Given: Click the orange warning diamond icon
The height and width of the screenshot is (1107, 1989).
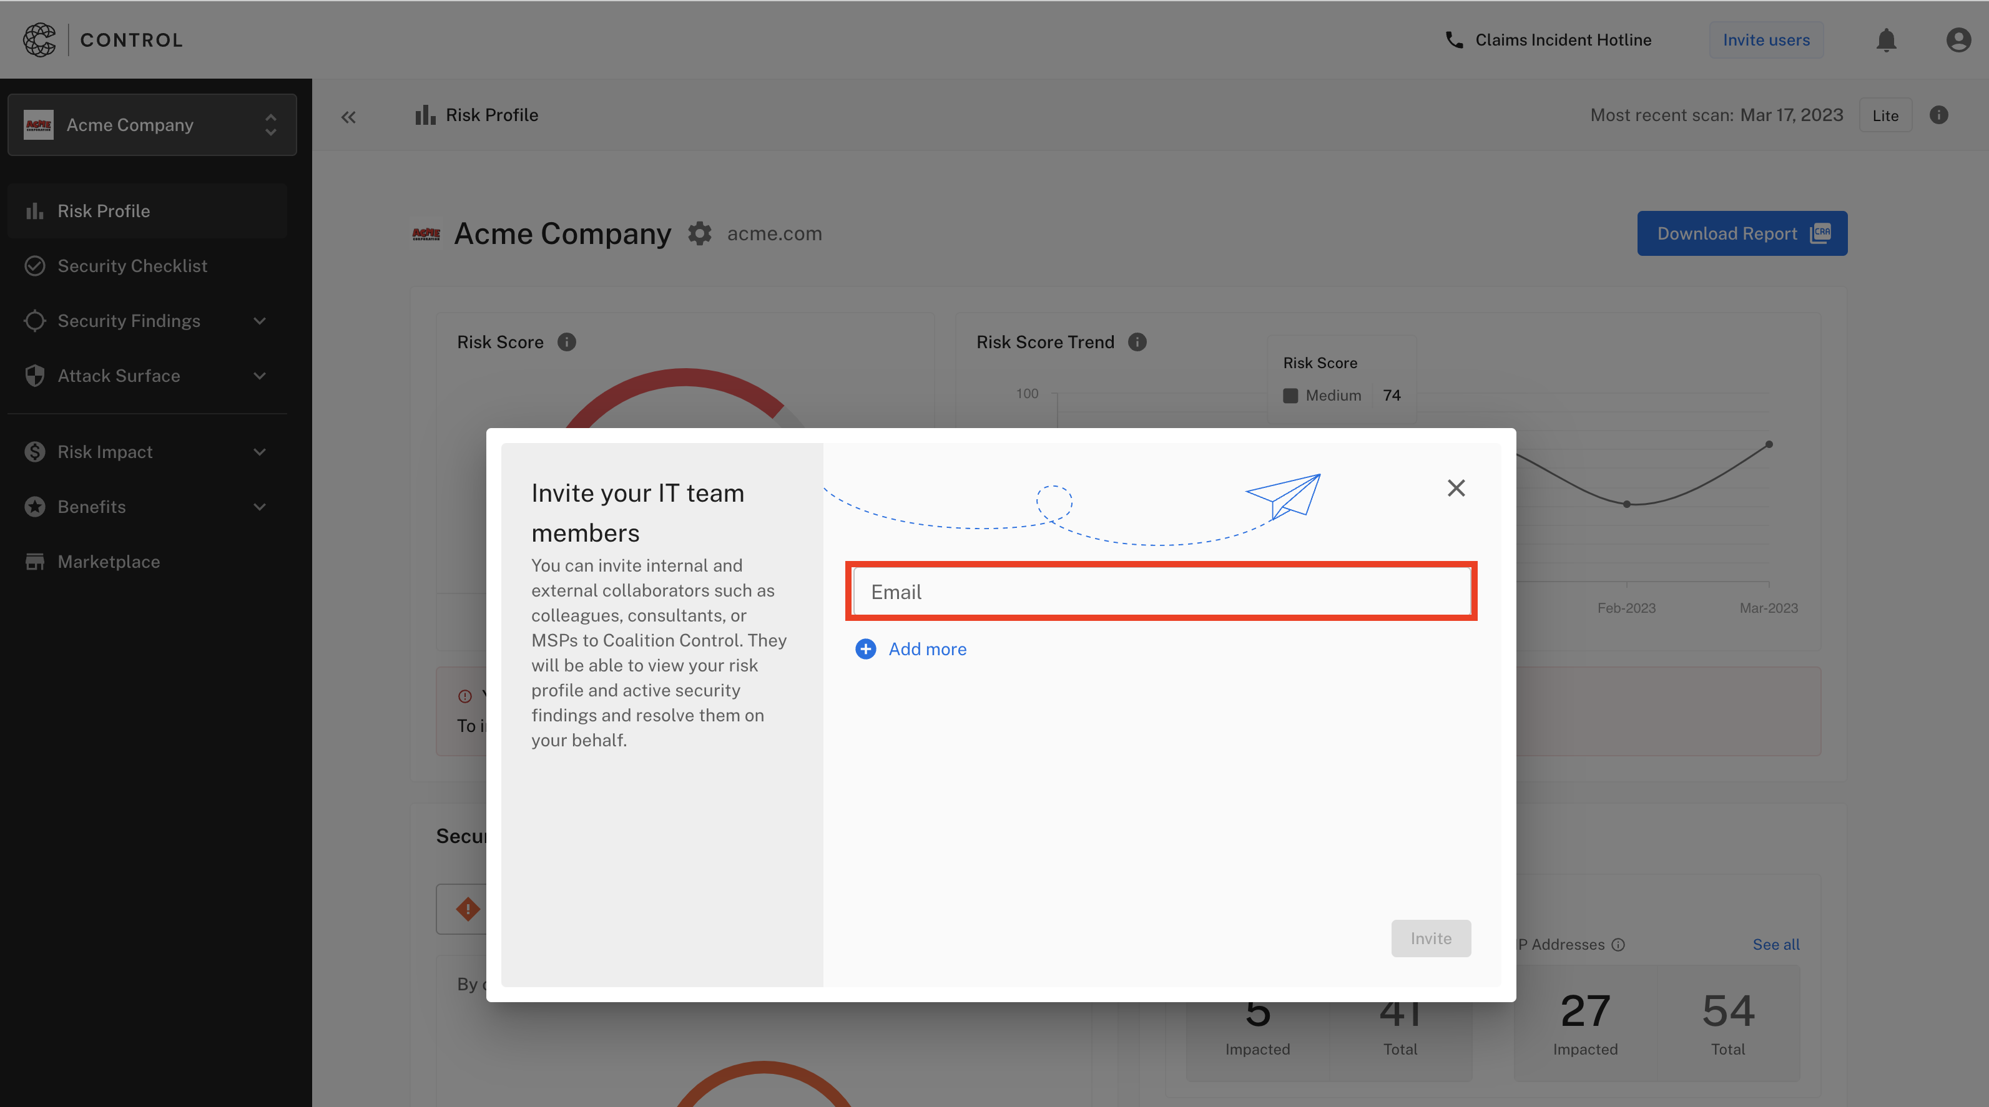Looking at the screenshot, I should pos(468,909).
